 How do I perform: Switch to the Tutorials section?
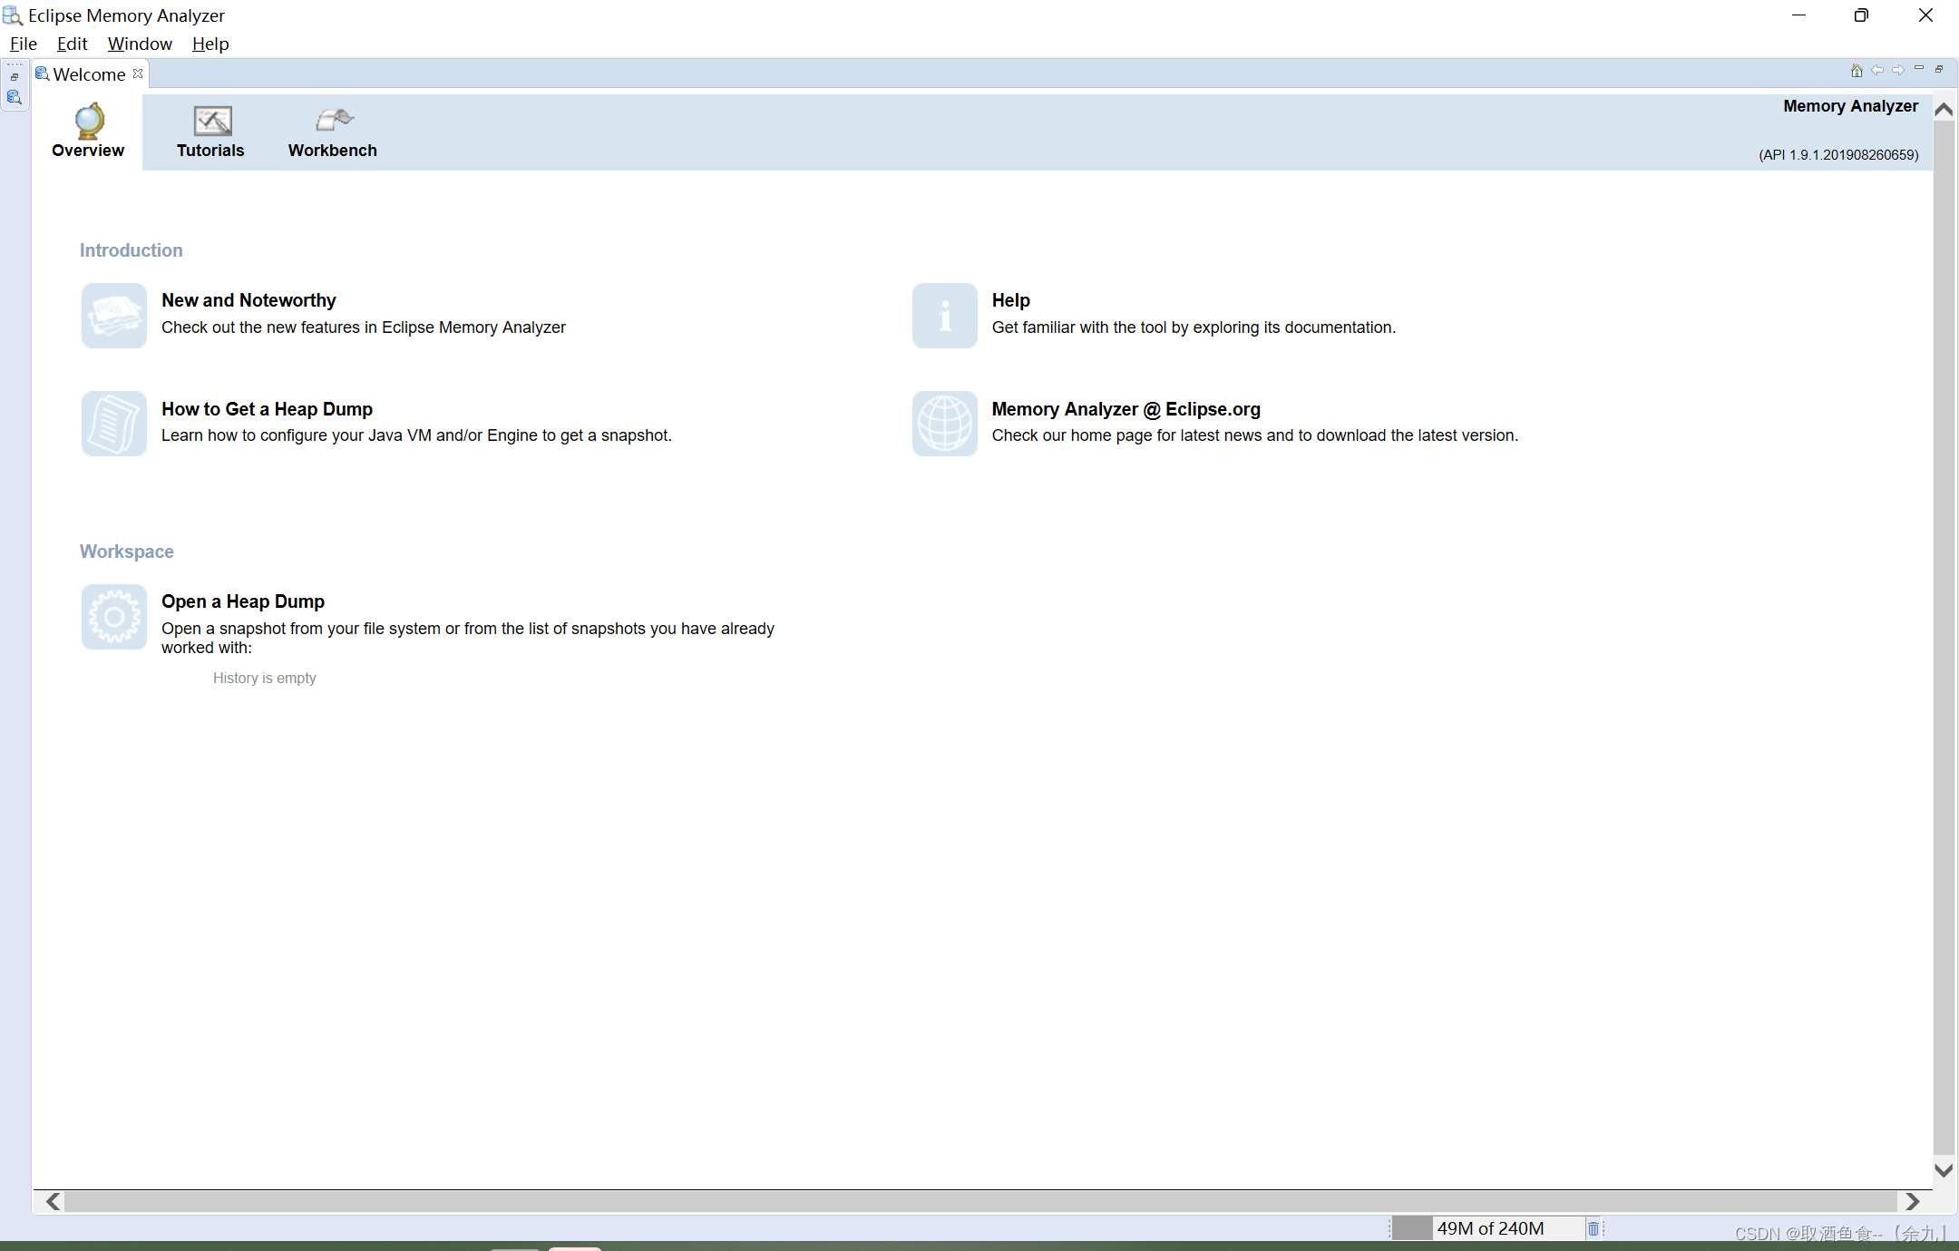(x=210, y=132)
